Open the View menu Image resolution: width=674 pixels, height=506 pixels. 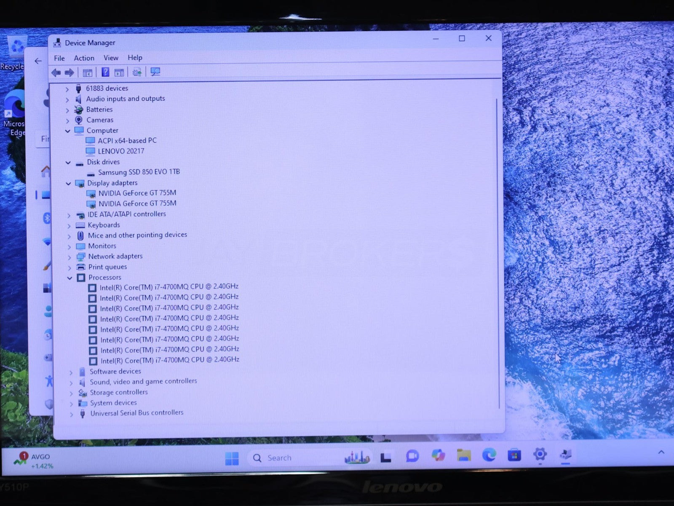pyautogui.click(x=111, y=58)
